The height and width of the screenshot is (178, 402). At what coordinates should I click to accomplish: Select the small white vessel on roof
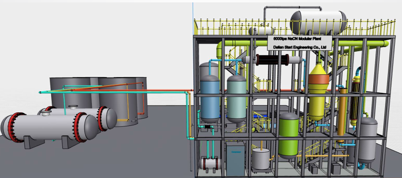pyautogui.click(x=261, y=31)
